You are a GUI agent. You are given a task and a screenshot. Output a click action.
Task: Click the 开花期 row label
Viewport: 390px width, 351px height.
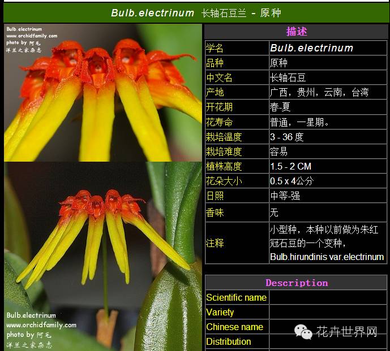click(219, 107)
